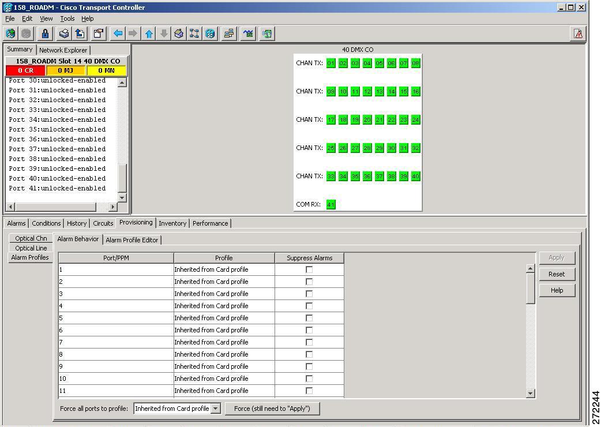Select channel TX port 08
Image resolution: width=601 pixels, height=427 pixels.
tap(415, 63)
